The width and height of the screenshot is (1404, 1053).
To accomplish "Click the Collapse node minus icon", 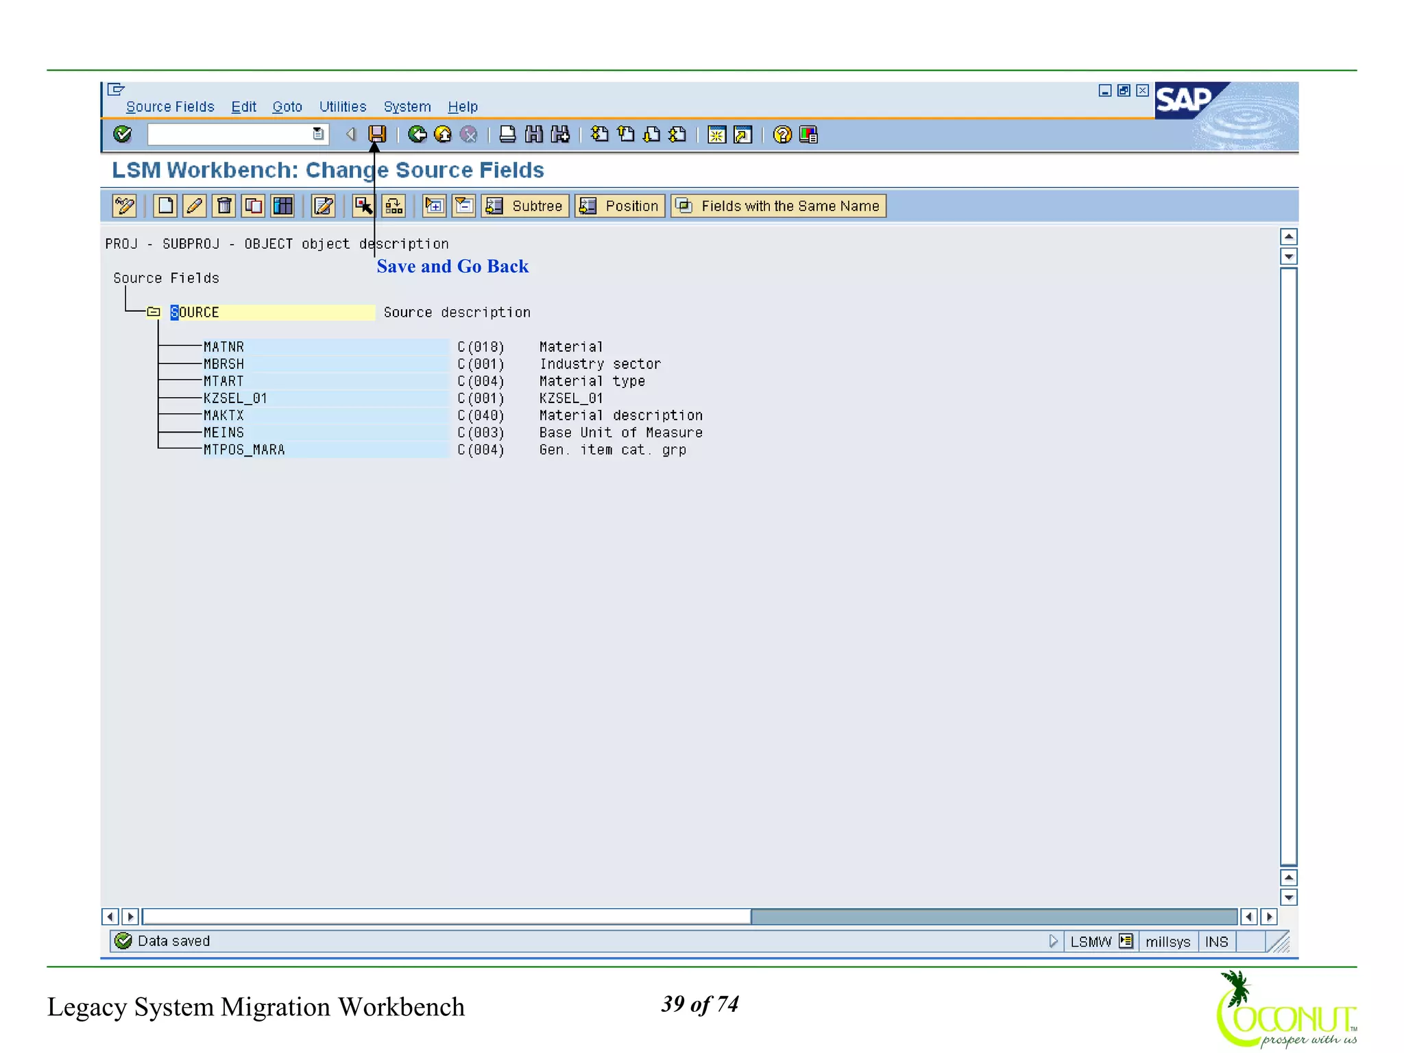I will point(464,206).
